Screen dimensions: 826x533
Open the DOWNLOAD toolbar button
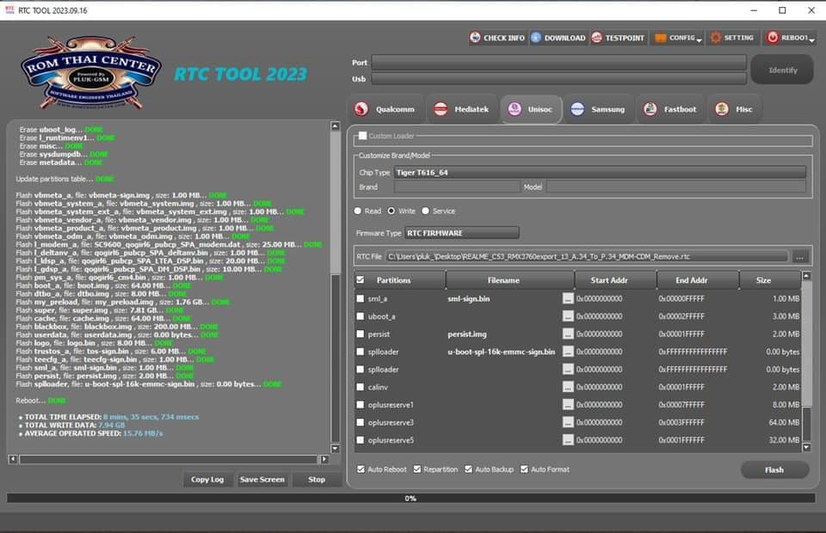(558, 38)
